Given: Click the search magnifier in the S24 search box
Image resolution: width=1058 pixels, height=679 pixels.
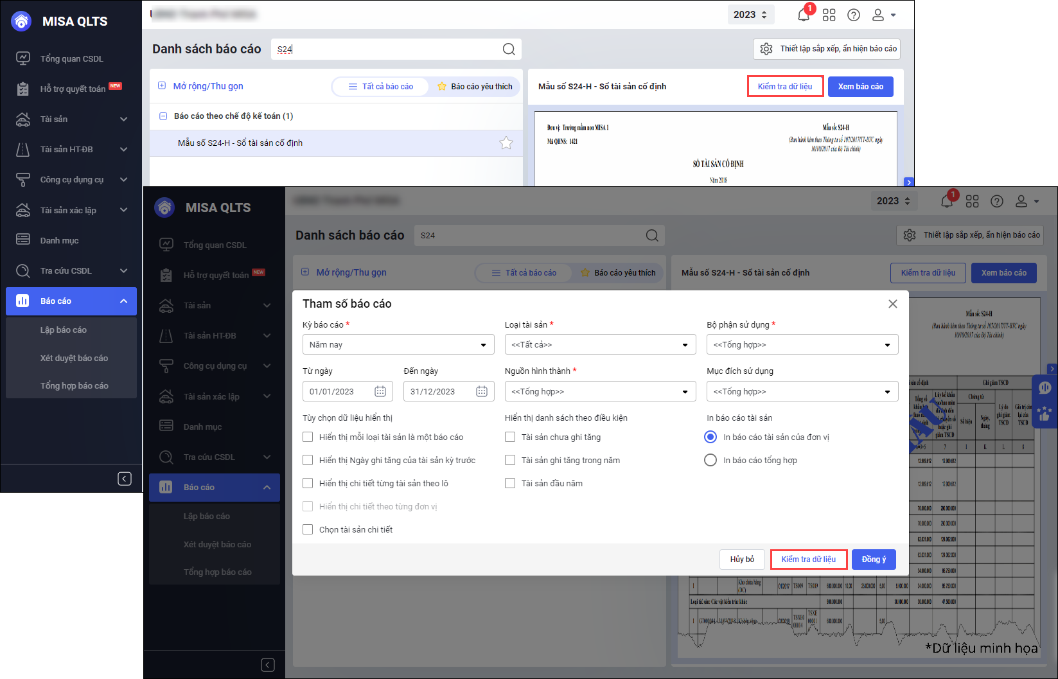Looking at the screenshot, I should [x=509, y=49].
